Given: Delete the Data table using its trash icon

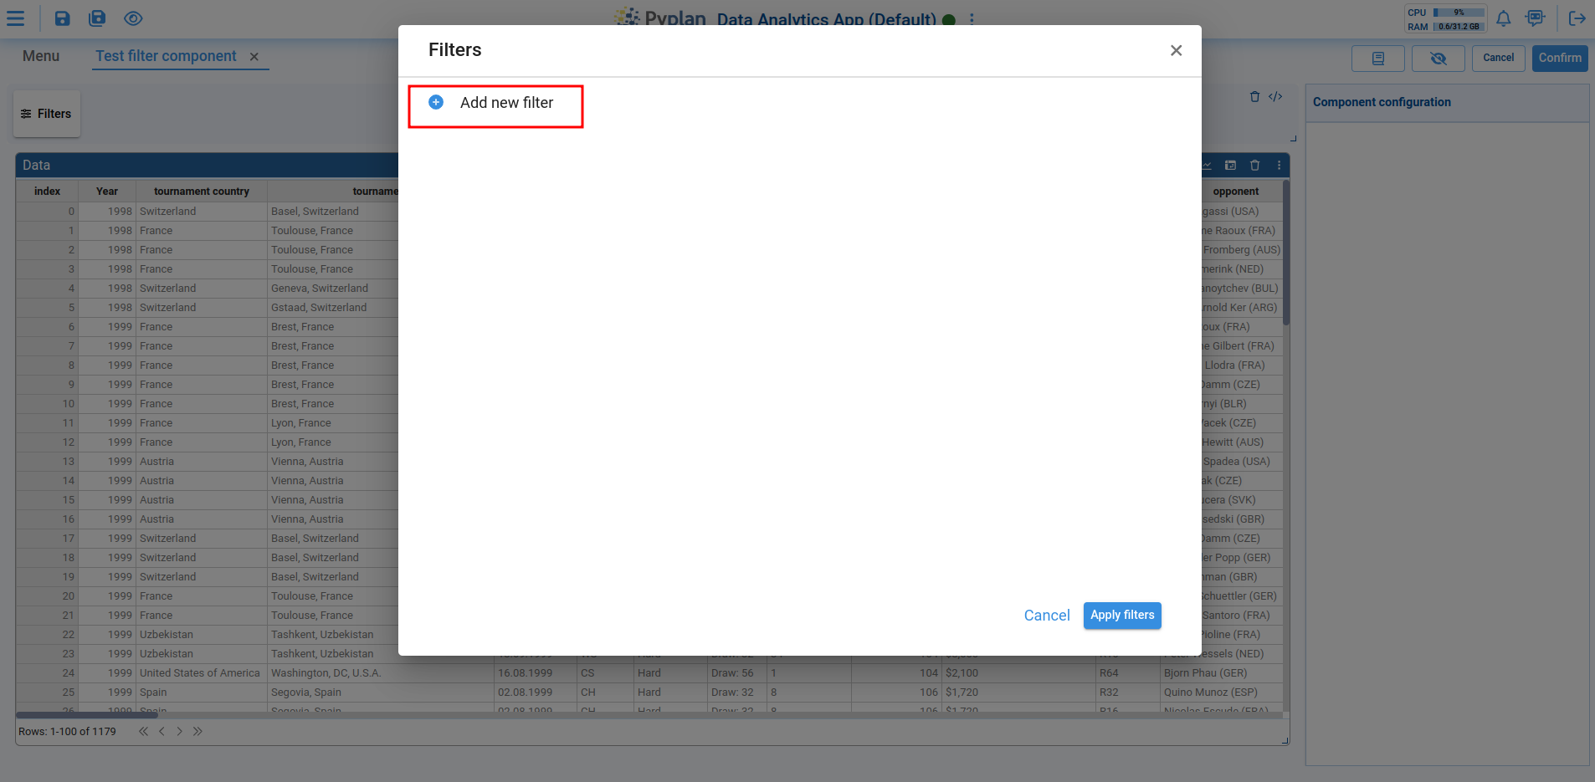Looking at the screenshot, I should pyautogui.click(x=1254, y=165).
